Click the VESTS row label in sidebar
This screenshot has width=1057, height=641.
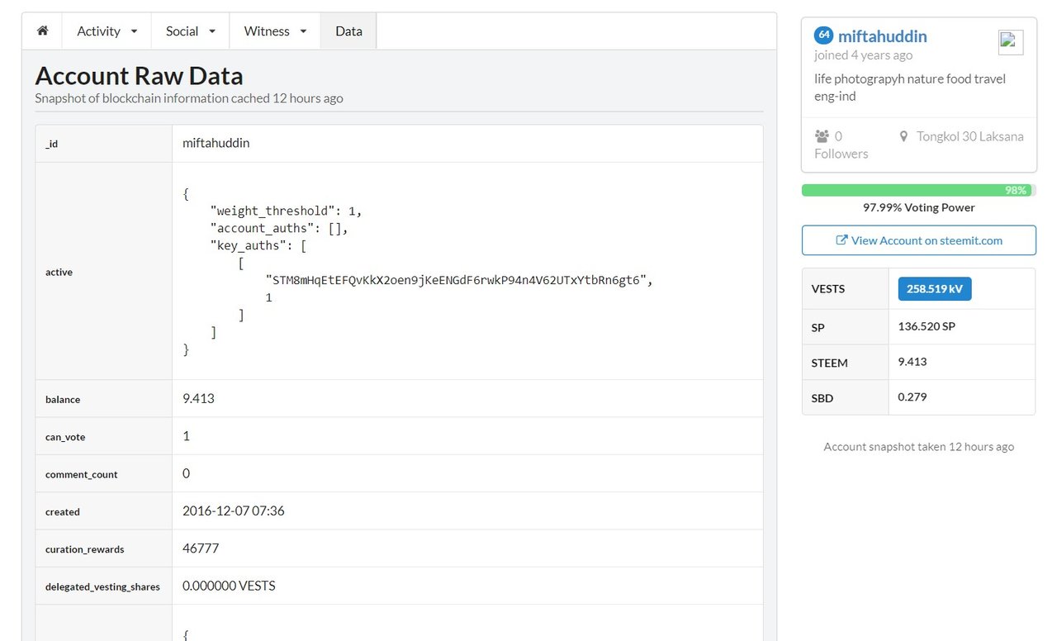click(827, 289)
